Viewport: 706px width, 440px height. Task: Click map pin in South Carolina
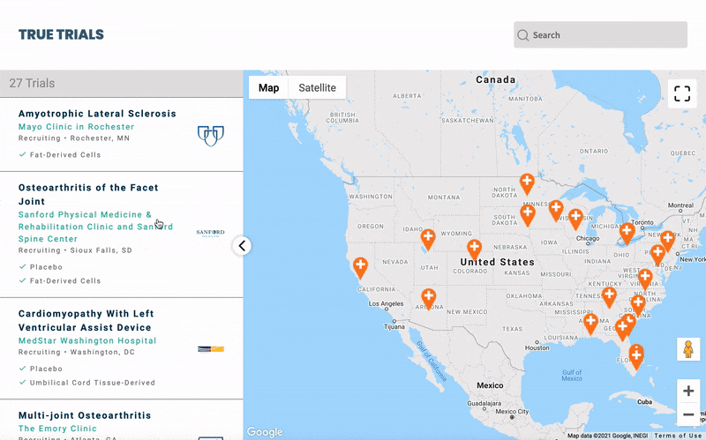(x=637, y=305)
